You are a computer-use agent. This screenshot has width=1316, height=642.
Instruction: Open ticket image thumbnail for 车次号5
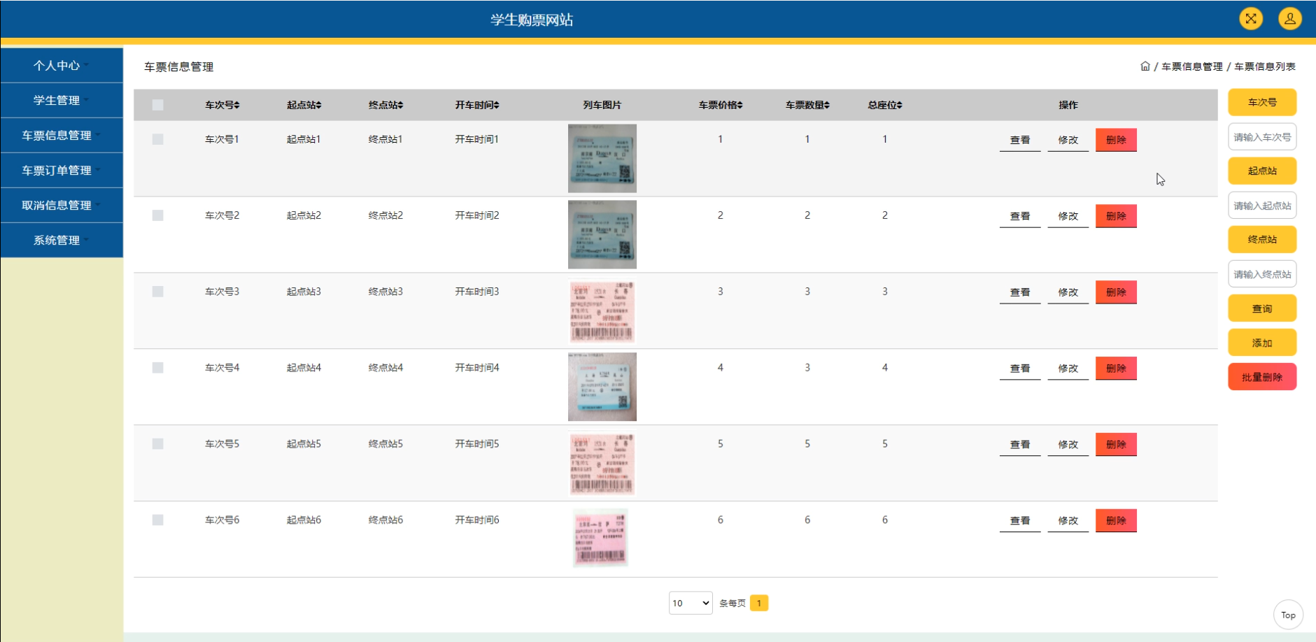[x=602, y=463]
